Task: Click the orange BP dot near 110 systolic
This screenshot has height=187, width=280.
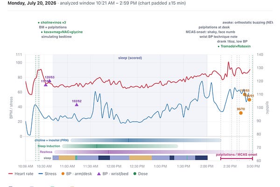Action: click(x=245, y=94)
